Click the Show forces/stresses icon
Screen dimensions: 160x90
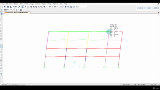(7, 10)
